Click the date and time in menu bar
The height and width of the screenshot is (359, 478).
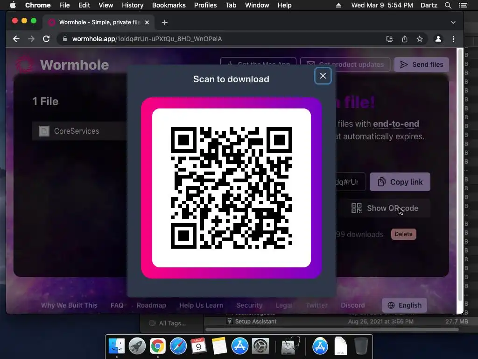click(382, 5)
